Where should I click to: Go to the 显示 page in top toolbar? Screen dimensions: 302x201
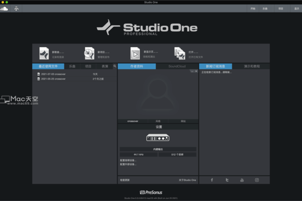296,8
